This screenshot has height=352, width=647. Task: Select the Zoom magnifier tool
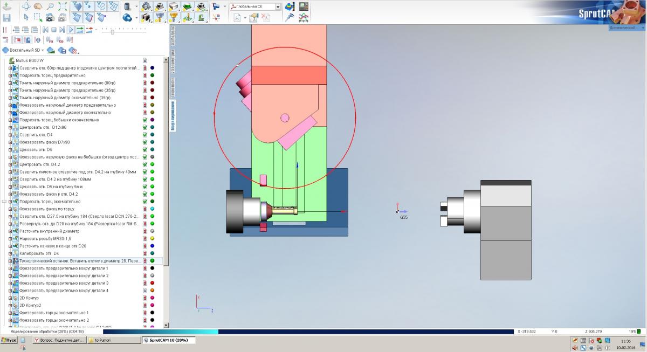tap(51, 7)
